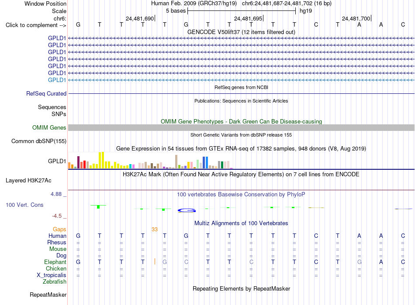This screenshot has width=415, height=305.
Task: Click the orange Gaps label
Action: point(59,230)
